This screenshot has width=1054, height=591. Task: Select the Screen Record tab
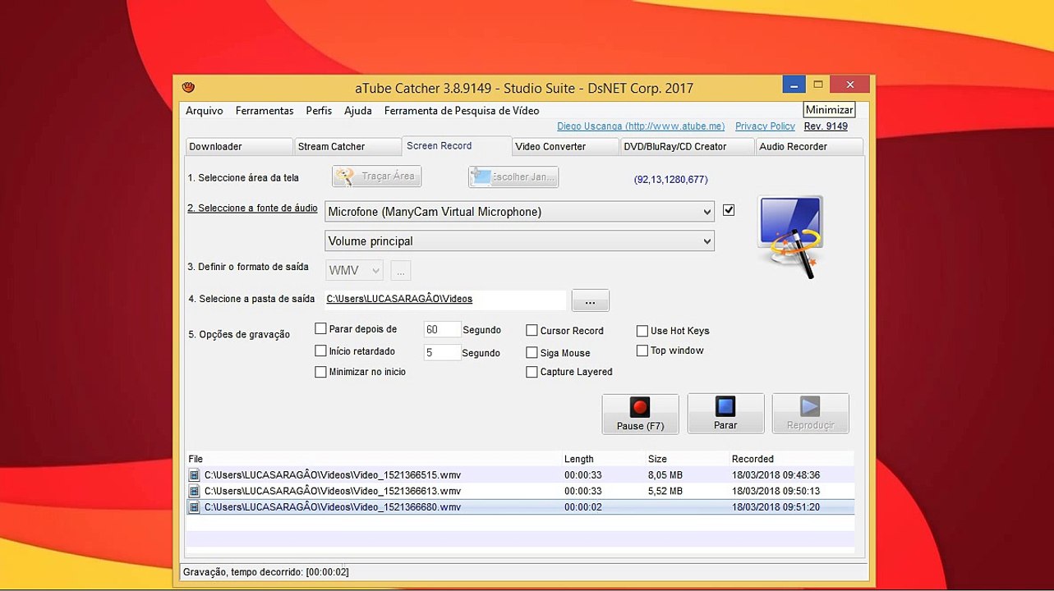[x=457, y=145]
